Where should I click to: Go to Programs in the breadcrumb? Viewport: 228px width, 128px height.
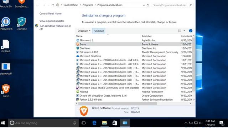point(88,5)
